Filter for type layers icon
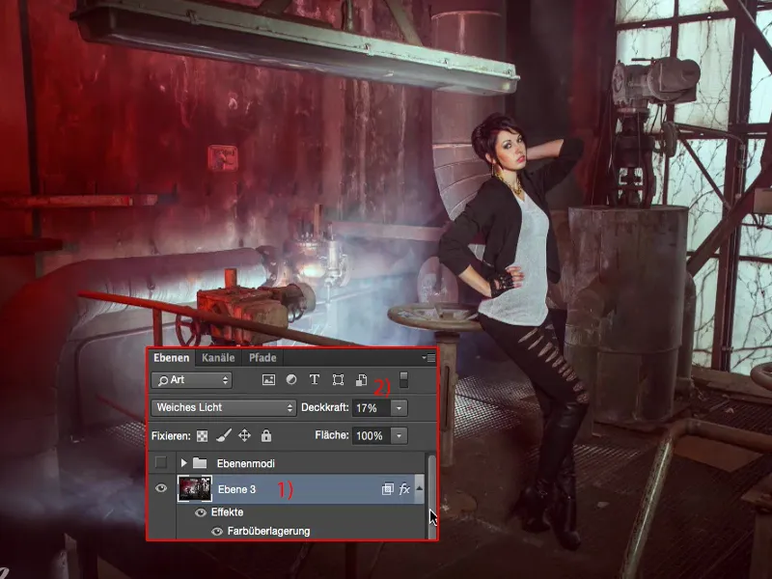The height and width of the screenshot is (579, 772). point(315,379)
